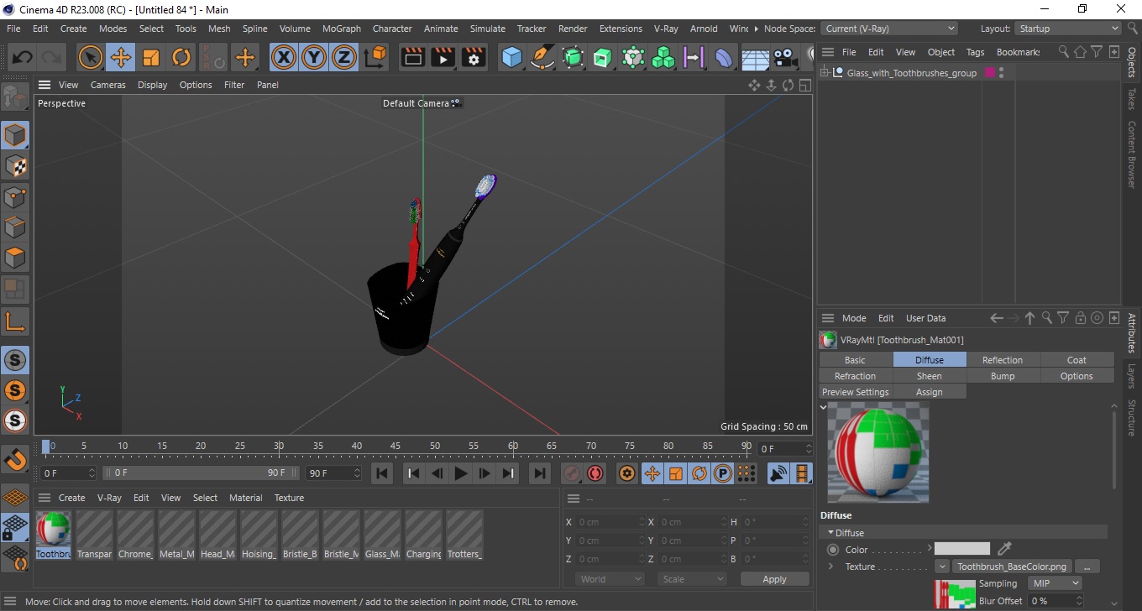Toggle the Enable Snap magnet icon
The width and height of the screenshot is (1142, 611).
click(15, 459)
